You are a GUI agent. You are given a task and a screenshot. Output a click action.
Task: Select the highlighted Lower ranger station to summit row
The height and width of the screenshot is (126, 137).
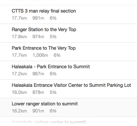pos(68,107)
